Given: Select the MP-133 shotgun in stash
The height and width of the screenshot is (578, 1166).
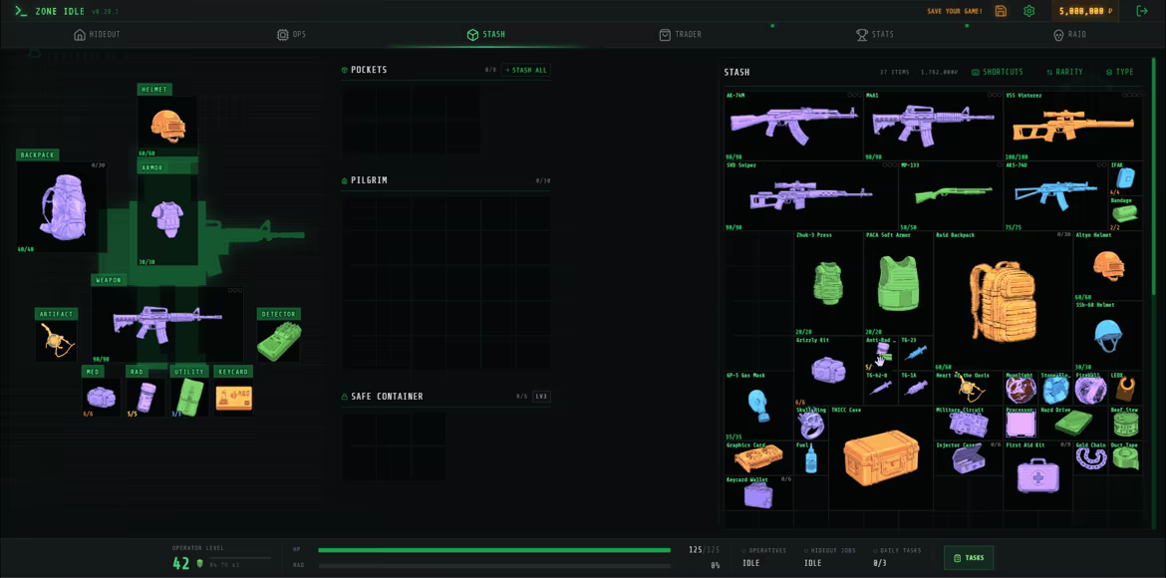Looking at the screenshot, I should coord(951,195).
